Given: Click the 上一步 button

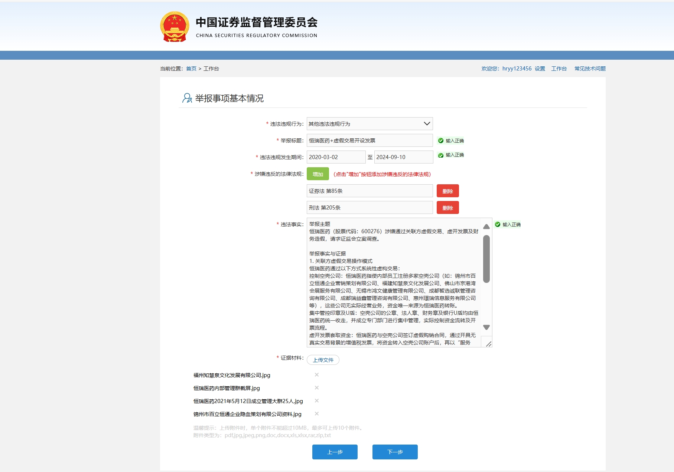Looking at the screenshot, I should tap(335, 452).
